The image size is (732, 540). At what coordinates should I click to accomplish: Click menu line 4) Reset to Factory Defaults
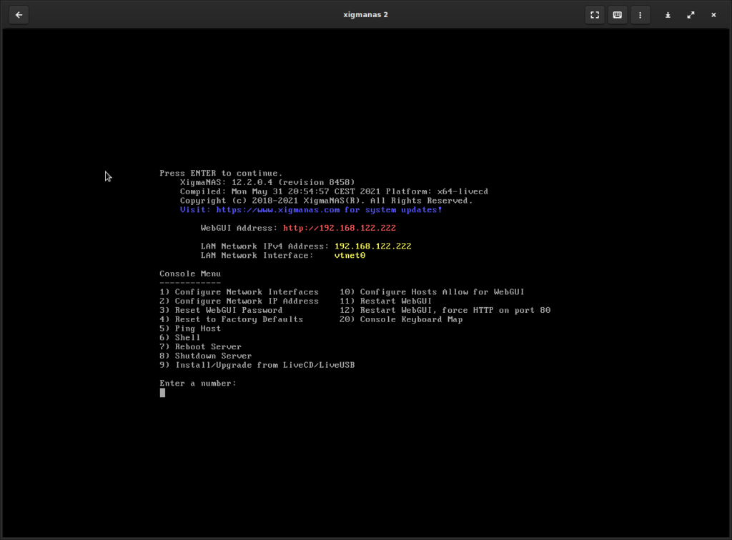(x=231, y=319)
